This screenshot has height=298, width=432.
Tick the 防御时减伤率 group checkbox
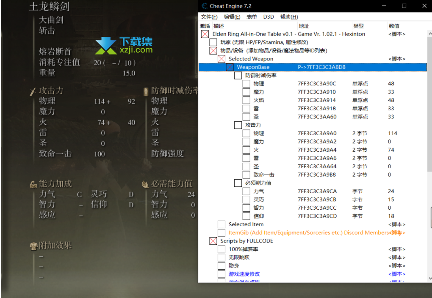point(238,75)
